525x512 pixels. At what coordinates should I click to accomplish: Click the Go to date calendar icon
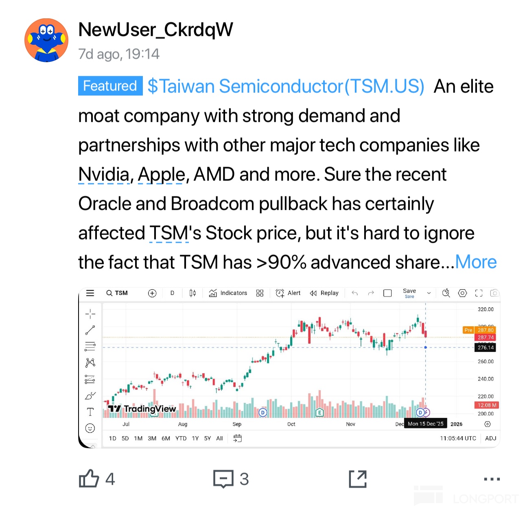(x=237, y=438)
